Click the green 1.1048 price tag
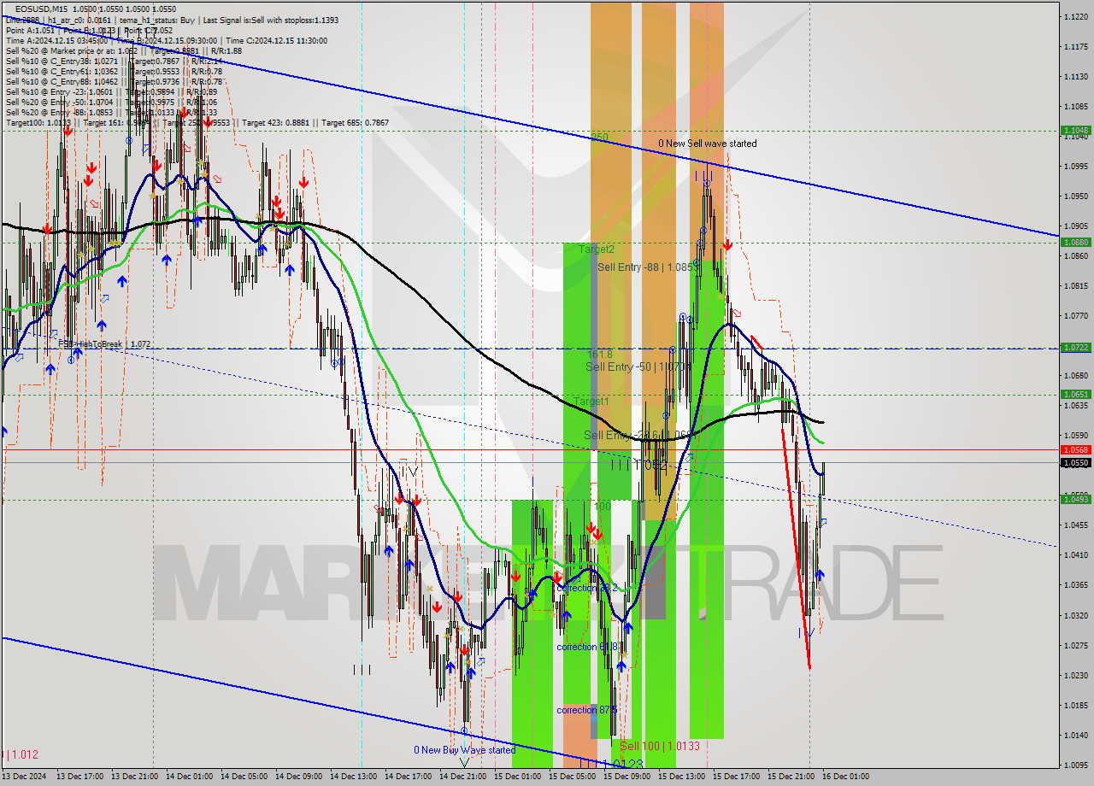1094x786 pixels. point(1075,131)
